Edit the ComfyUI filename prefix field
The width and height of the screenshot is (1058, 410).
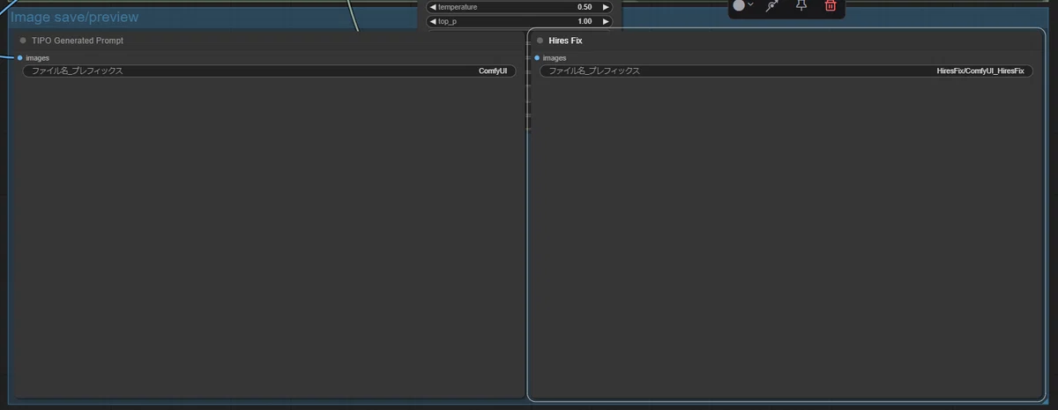click(x=269, y=71)
